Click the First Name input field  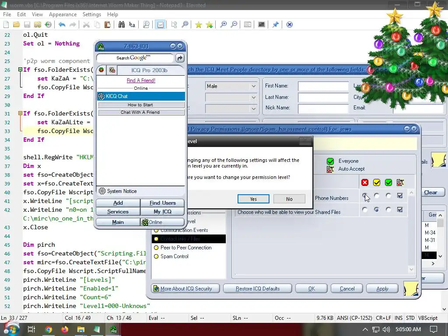click(323, 86)
